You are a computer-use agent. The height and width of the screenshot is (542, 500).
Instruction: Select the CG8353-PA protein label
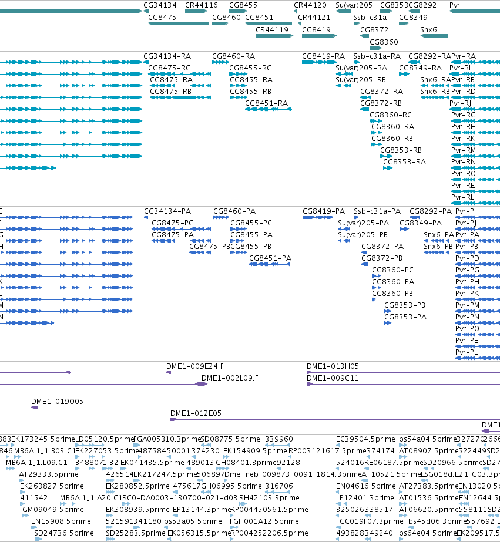pos(405,317)
